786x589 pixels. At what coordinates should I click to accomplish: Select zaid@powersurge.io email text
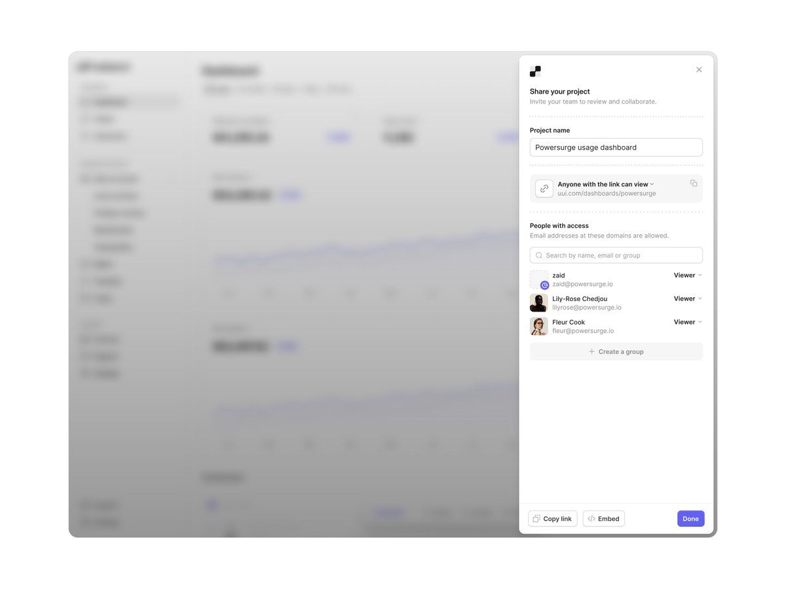582,284
